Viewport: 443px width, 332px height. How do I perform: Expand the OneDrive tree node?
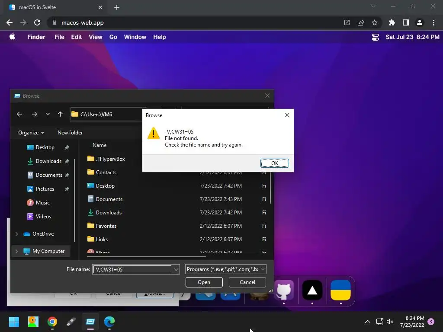point(17,234)
